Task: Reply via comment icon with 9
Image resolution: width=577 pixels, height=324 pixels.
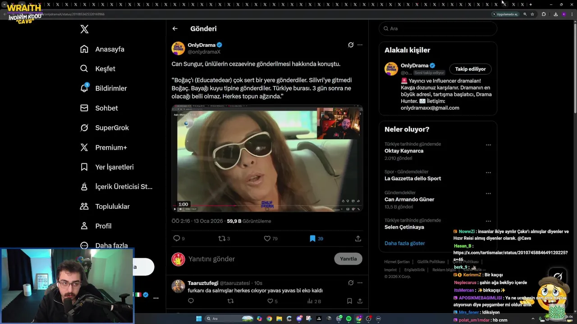Action: pos(179,238)
